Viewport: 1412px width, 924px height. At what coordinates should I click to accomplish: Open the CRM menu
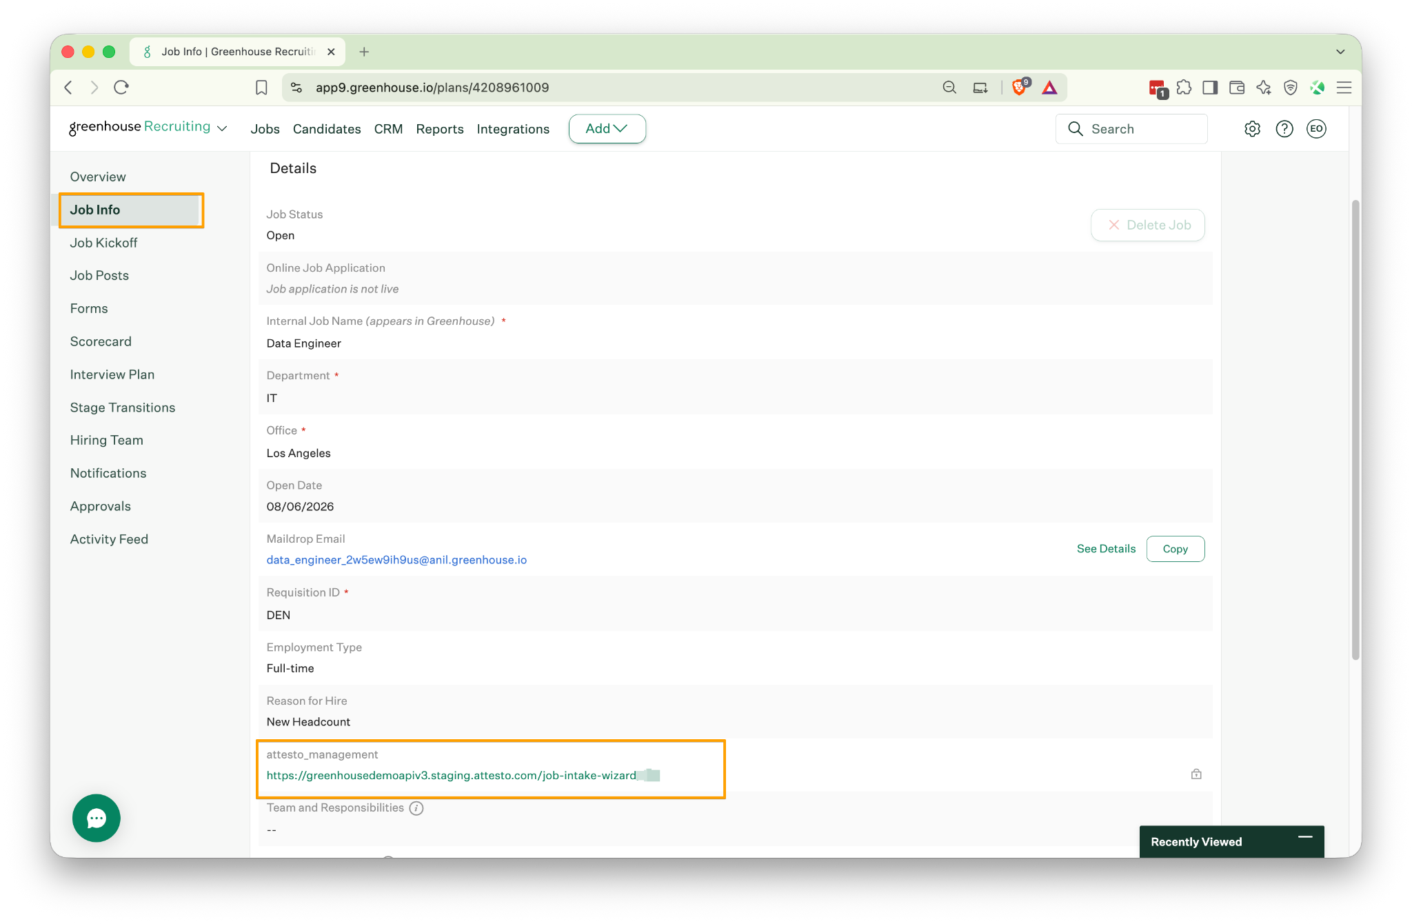(x=388, y=129)
